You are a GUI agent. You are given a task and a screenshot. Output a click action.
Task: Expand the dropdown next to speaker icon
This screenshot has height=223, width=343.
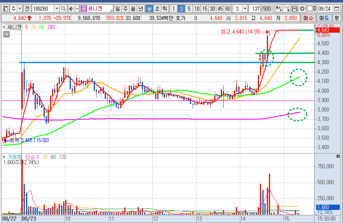click(x=77, y=9)
